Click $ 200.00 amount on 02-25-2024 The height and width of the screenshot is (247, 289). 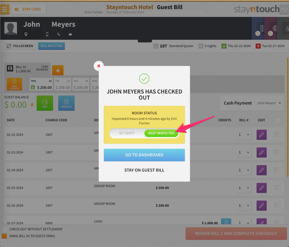pos(162,188)
